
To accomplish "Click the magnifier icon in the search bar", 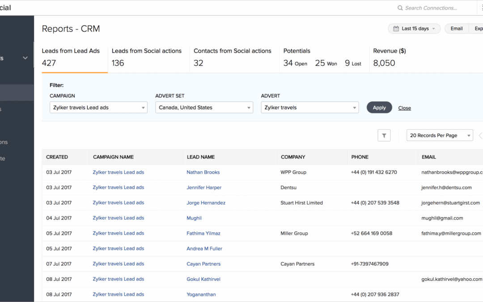I will click(400, 8).
